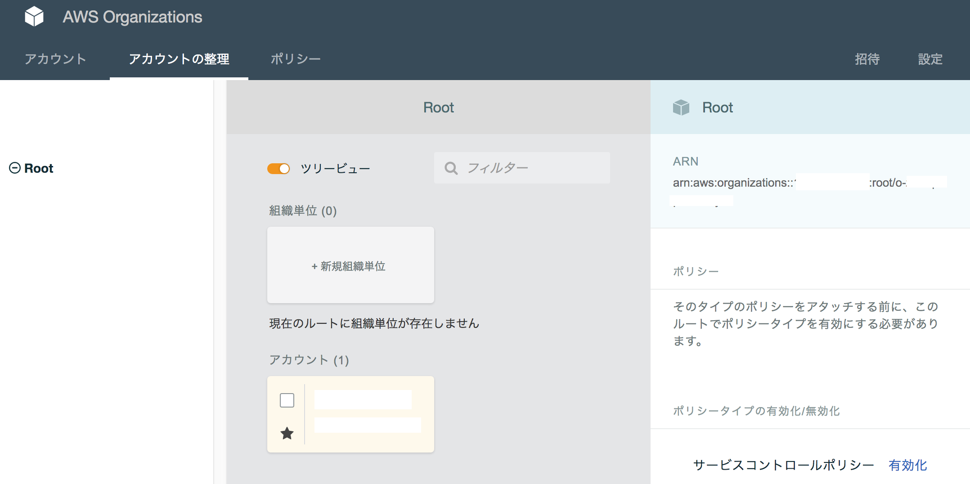This screenshot has width=970, height=484.
Task: Click + 新規組織単位 to add an OU
Action: click(350, 265)
